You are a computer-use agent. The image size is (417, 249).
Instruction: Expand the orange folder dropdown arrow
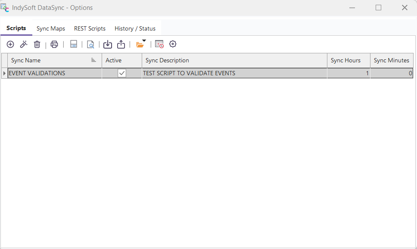tap(144, 41)
